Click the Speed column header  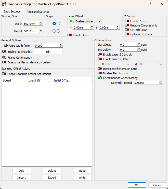coord(15,80)
